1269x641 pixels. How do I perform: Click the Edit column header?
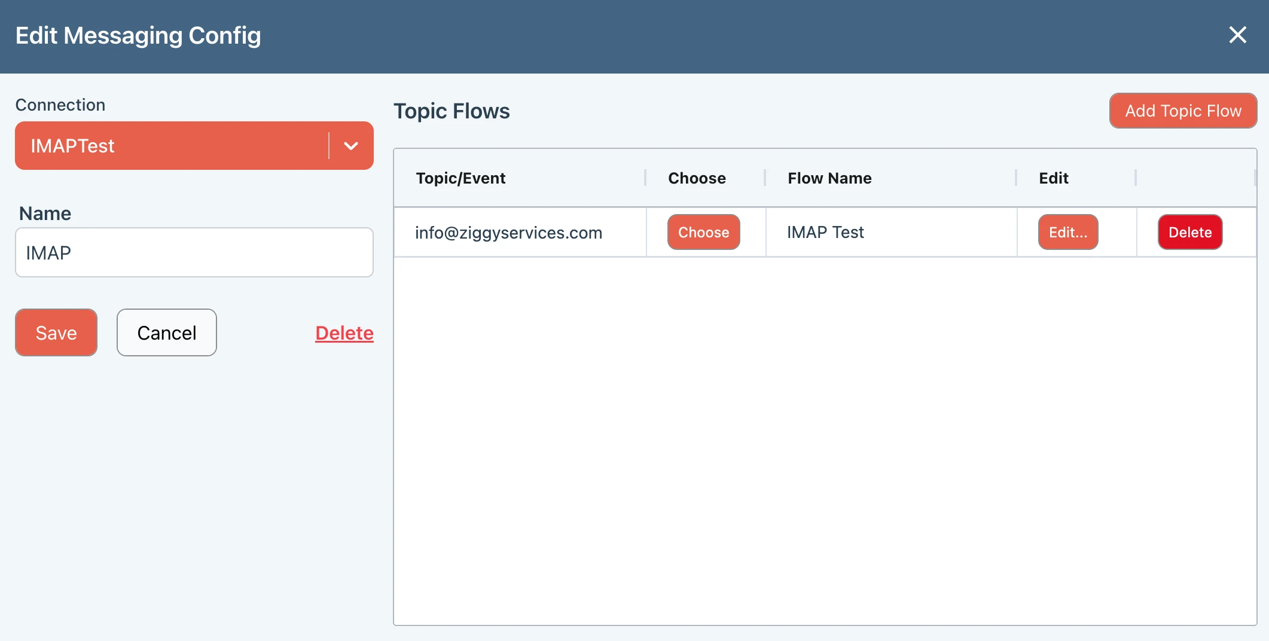[x=1053, y=178]
